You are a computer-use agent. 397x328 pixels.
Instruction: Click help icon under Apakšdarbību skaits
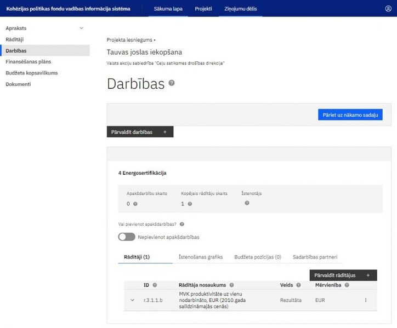[x=135, y=204]
